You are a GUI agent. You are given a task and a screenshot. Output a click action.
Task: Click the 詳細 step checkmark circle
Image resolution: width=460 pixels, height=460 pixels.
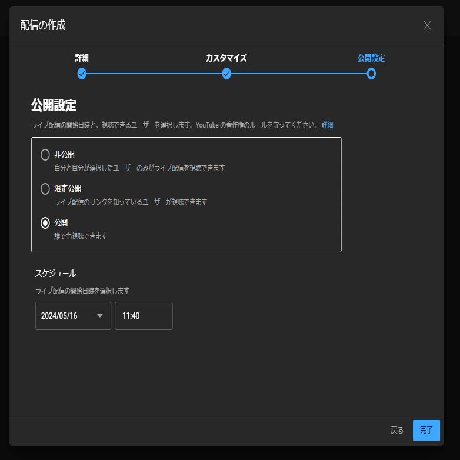[x=82, y=74]
